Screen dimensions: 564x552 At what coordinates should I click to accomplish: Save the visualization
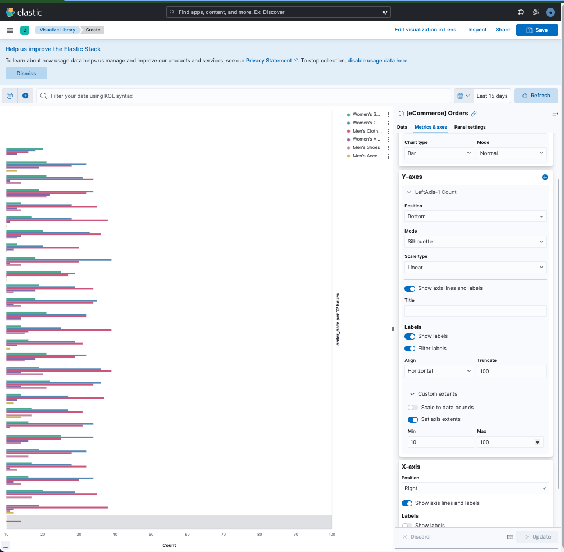pyautogui.click(x=537, y=30)
